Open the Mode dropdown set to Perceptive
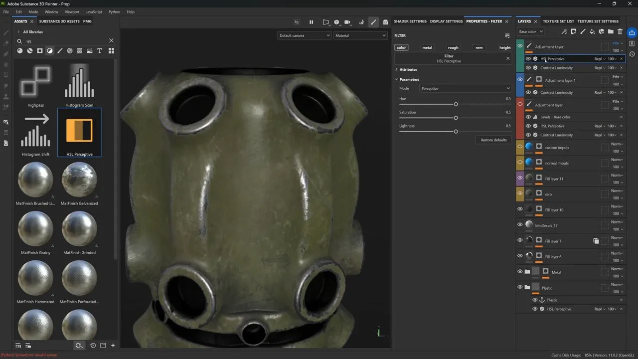This screenshot has width=638, height=359. 466,88
